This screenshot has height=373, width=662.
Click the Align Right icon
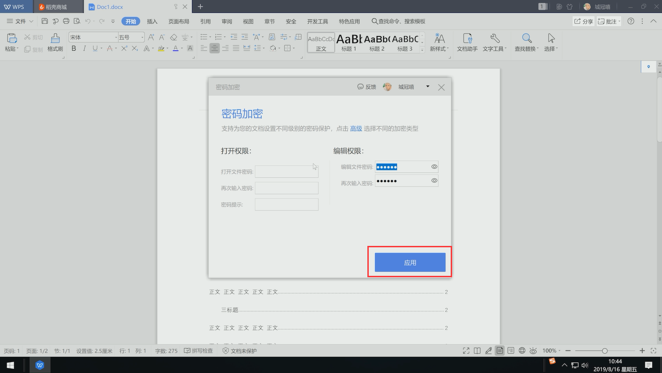(x=226, y=48)
